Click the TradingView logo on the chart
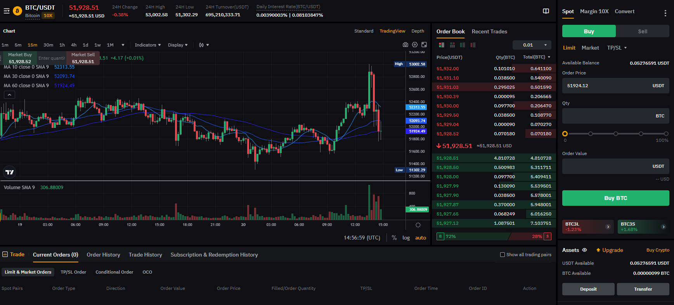 coord(10,172)
